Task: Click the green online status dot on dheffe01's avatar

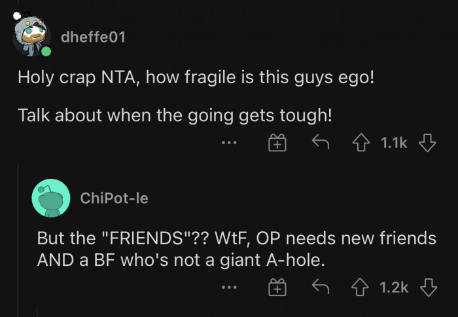Action: pyautogui.click(x=46, y=51)
